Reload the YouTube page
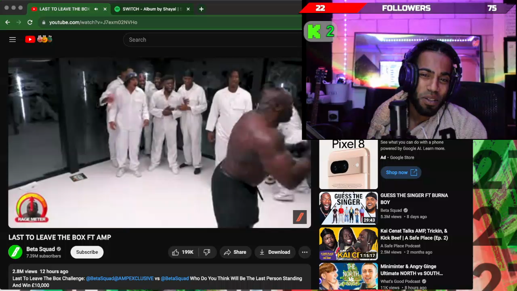The image size is (517, 291). pos(30,22)
